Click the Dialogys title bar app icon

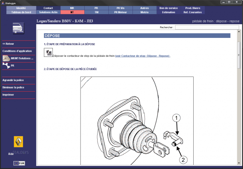[x=3, y=3]
